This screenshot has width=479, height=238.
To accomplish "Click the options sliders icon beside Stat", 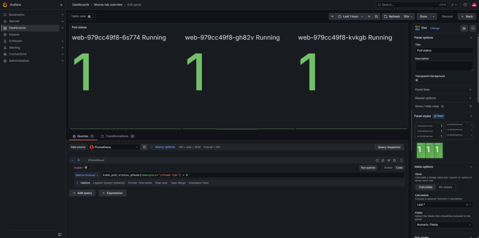I will point(464,28).
